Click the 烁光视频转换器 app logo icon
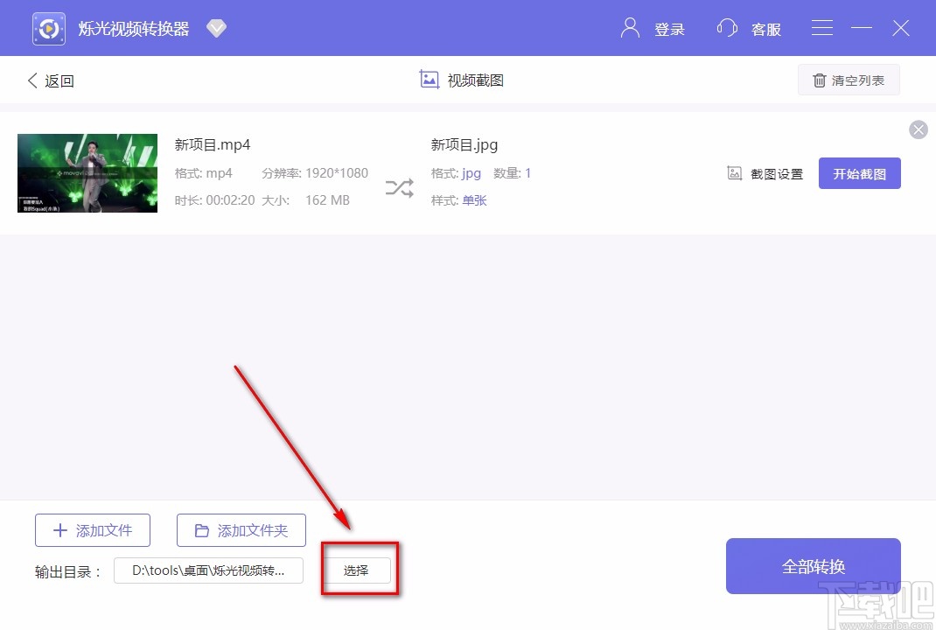This screenshot has height=630, width=936. tap(48, 27)
